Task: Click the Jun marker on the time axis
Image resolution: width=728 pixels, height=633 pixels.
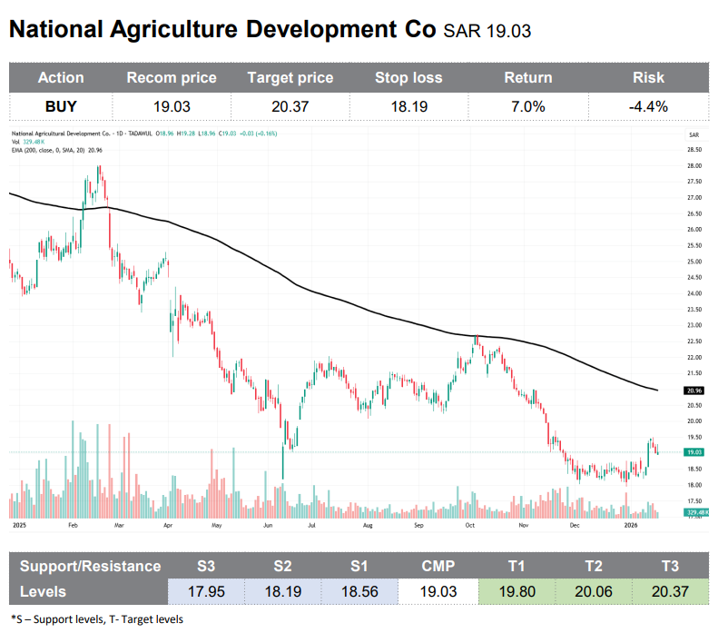Action: point(267,525)
